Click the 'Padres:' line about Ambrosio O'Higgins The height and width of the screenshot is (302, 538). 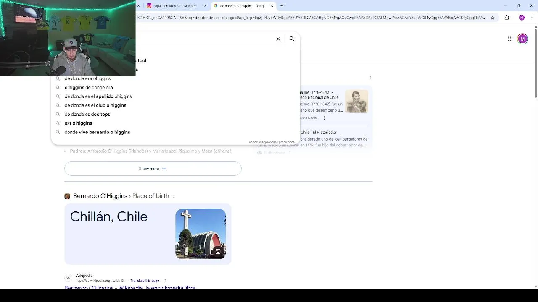pyautogui.click(x=151, y=151)
